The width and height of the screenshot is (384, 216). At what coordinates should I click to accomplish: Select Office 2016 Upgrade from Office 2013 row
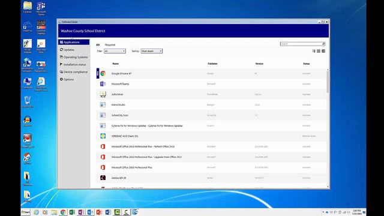point(146,157)
